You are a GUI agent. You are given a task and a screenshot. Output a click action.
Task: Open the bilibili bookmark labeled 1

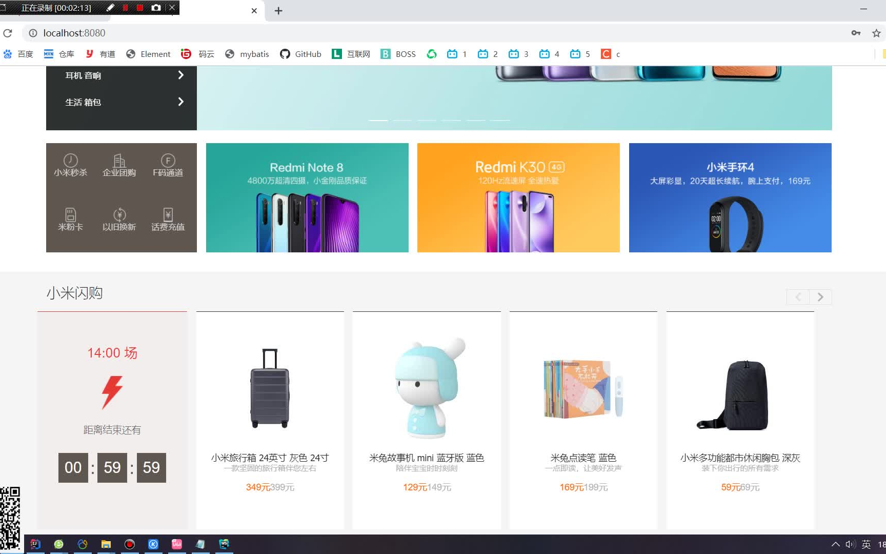(x=457, y=54)
